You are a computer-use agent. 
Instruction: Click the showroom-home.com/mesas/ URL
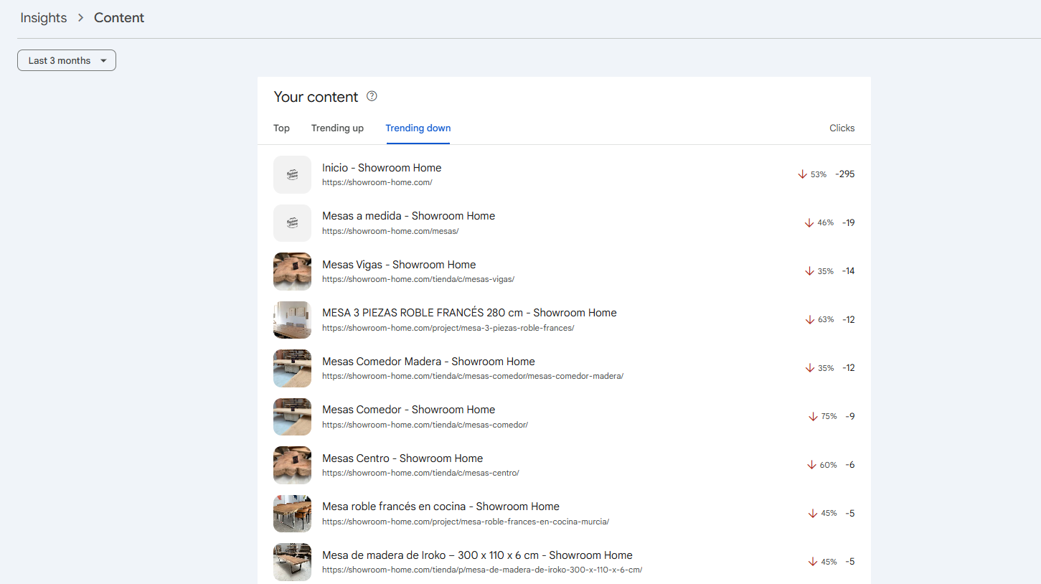pyautogui.click(x=390, y=231)
